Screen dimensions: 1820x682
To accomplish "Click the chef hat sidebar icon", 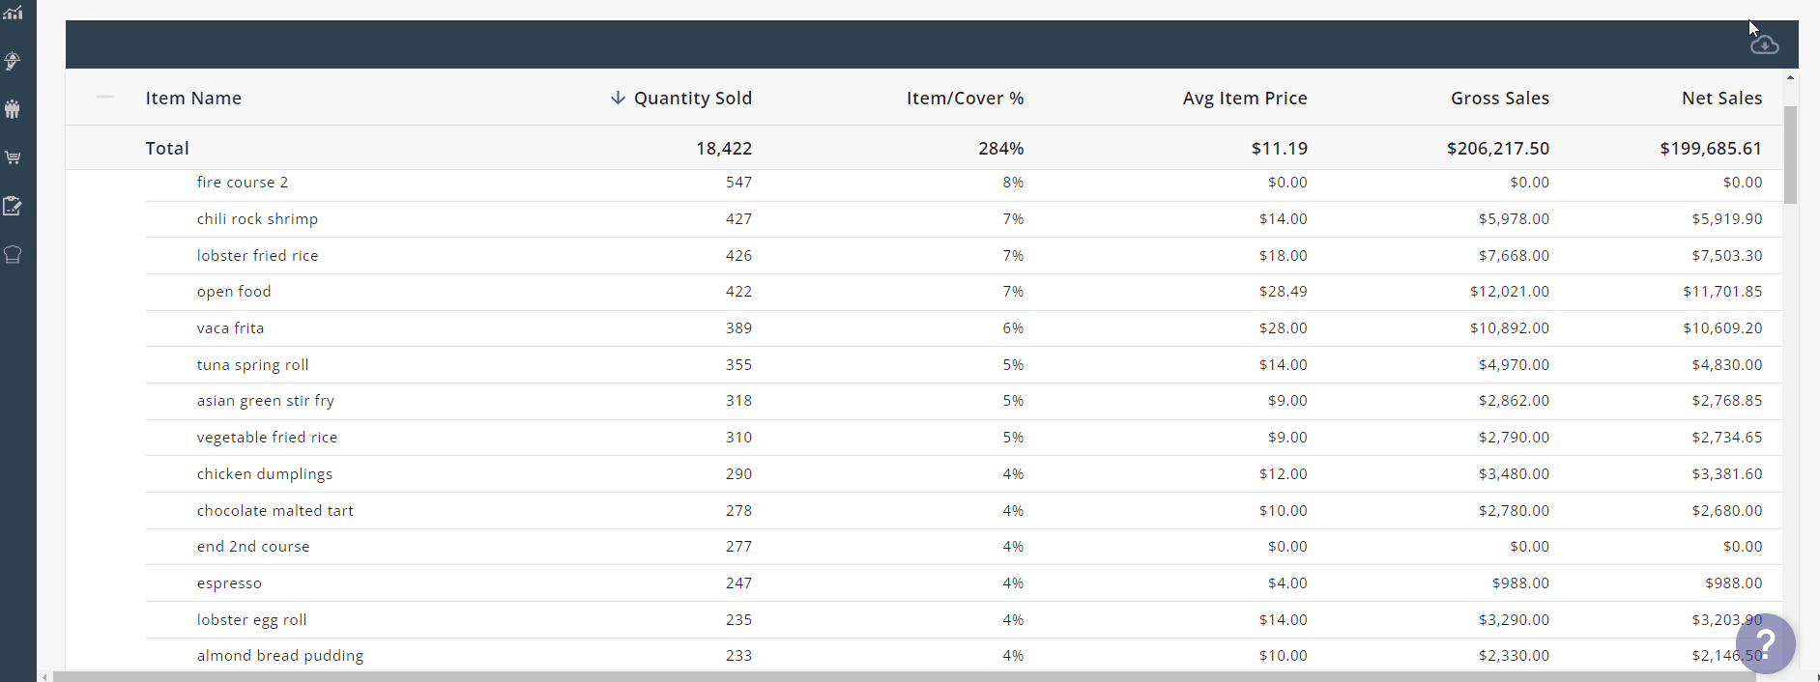I will tap(13, 254).
